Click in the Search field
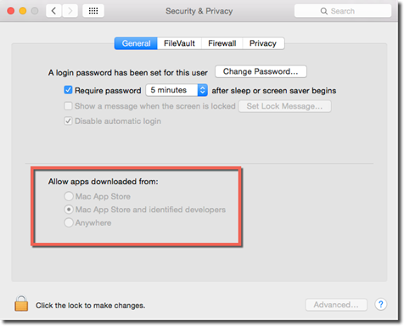 [343, 11]
